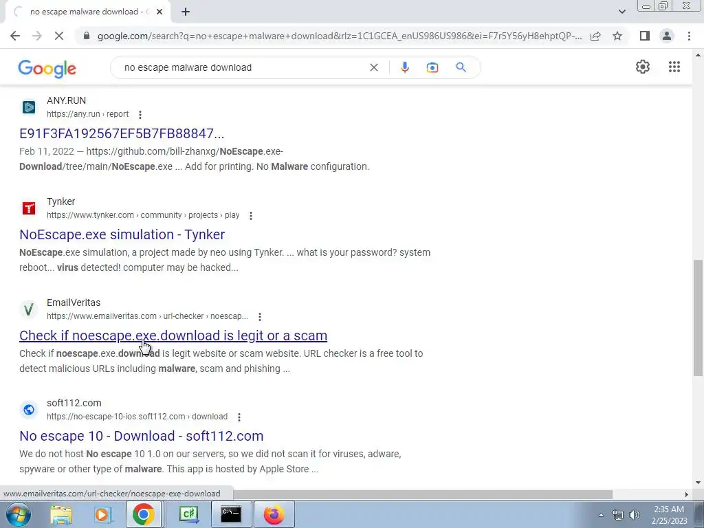This screenshot has height=528, width=704.
Task: Open more options for Tynker result
Action: [251, 215]
